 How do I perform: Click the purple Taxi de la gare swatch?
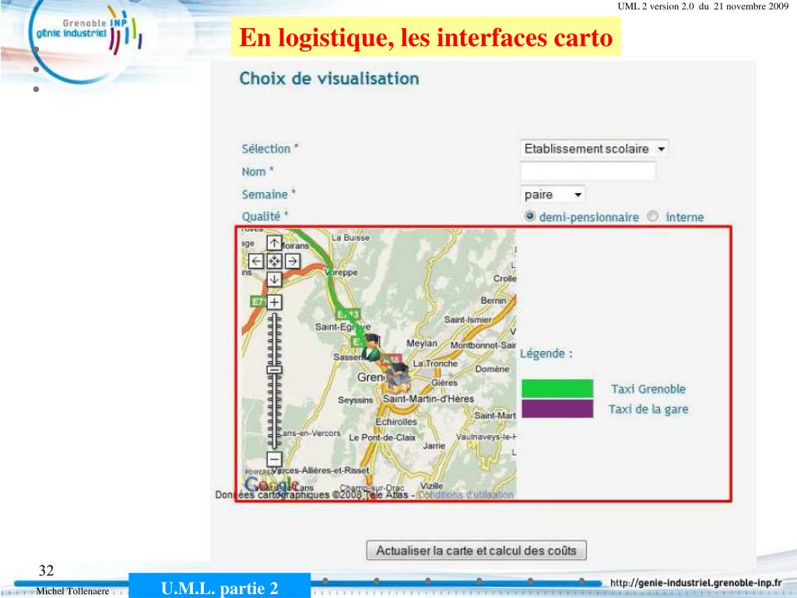point(557,408)
